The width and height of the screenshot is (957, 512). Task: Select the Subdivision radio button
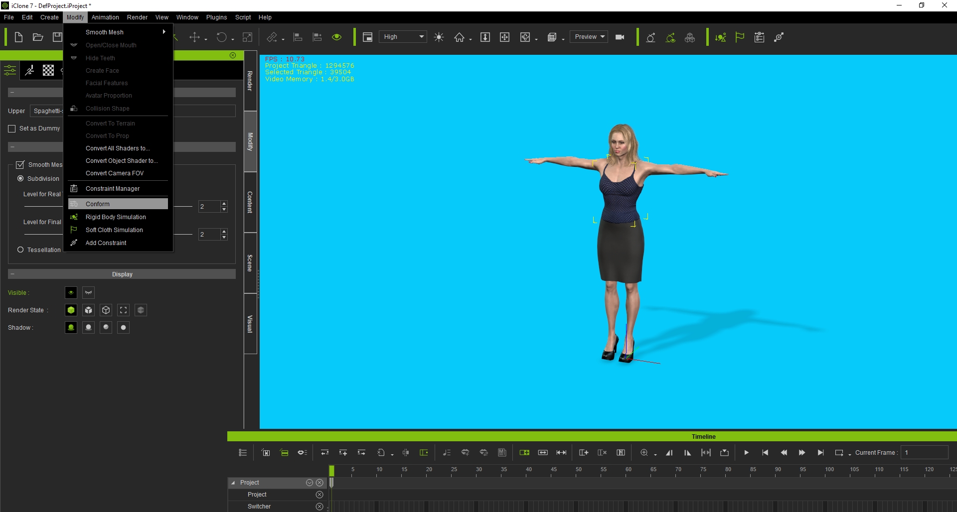[x=20, y=179]
